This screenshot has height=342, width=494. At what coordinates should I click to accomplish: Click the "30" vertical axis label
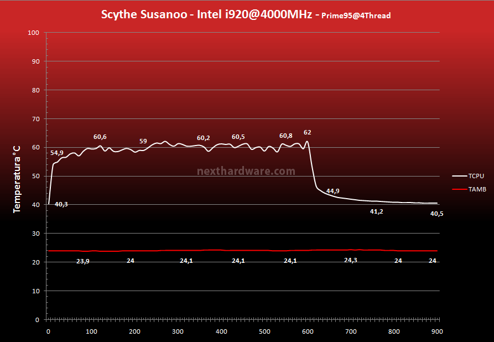click(x=36, y=234)
